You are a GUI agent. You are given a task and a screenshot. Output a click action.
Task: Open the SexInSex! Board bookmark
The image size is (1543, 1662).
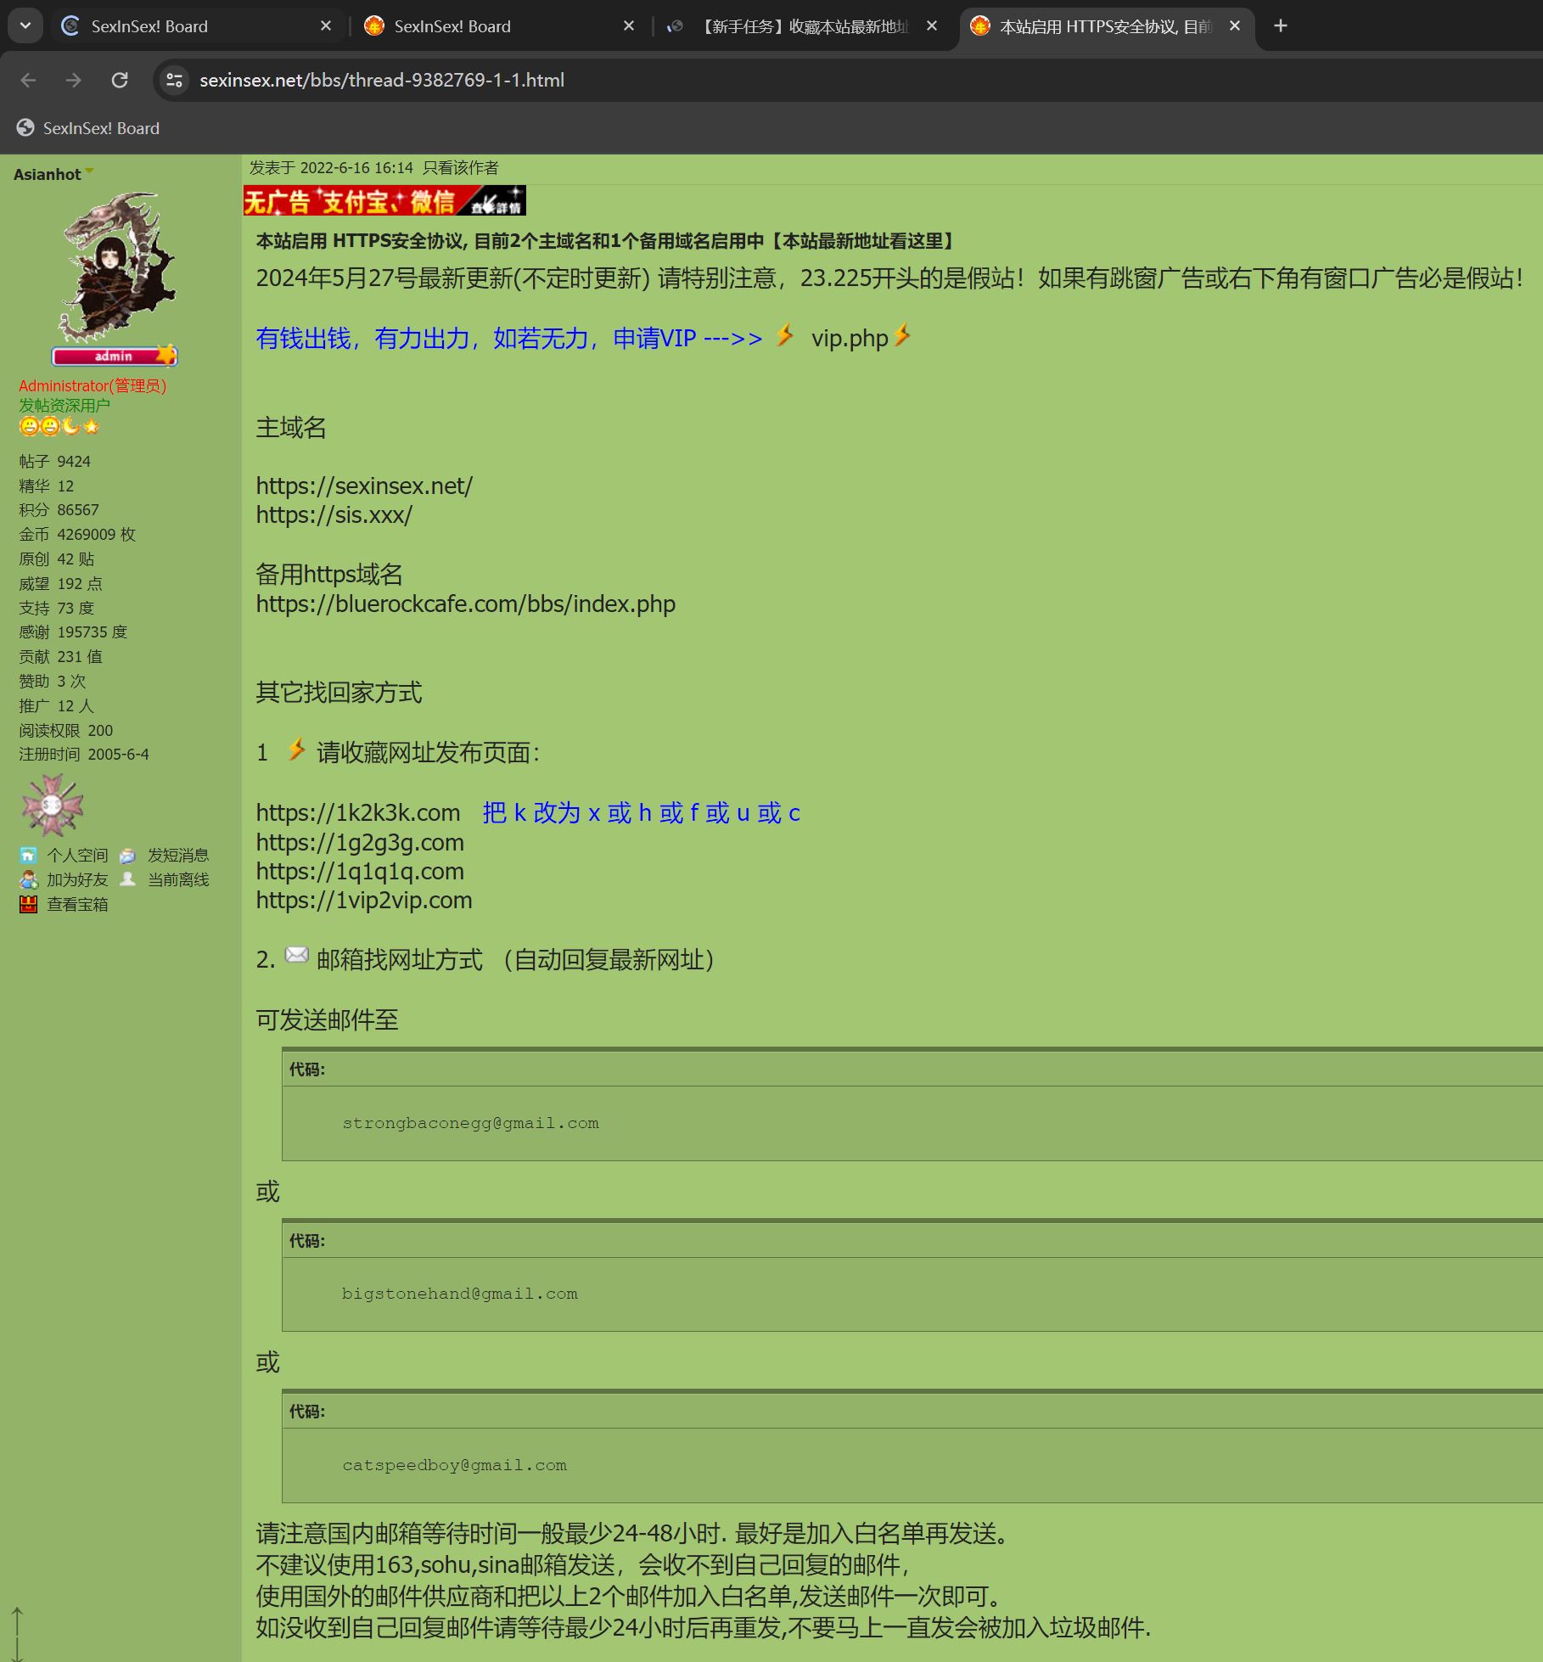click(x=87, y=128)
